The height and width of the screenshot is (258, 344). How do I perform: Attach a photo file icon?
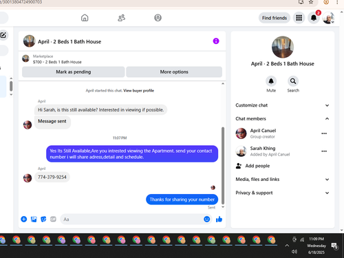[34, 219]
